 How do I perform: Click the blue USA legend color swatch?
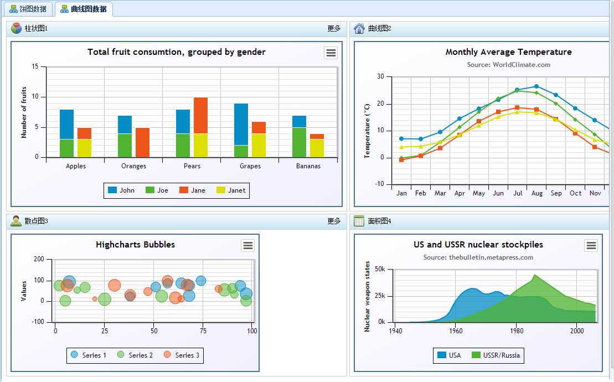(x=441, y=355)
